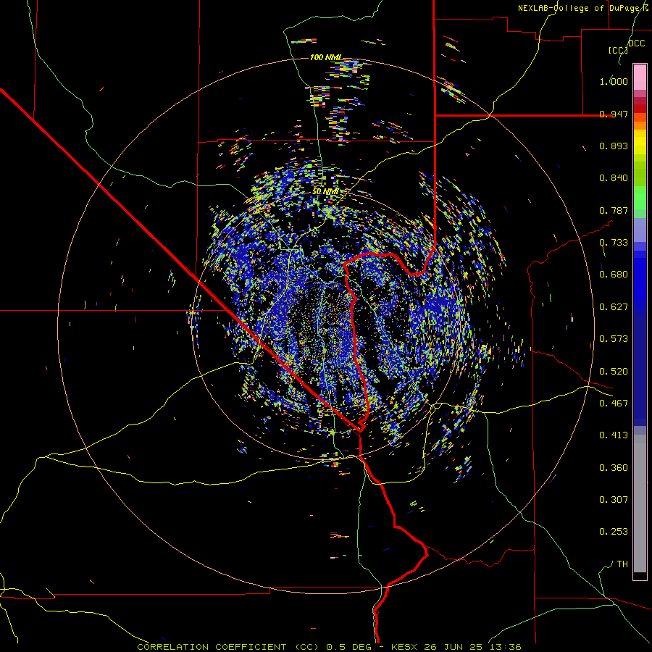Click the 0.307 scale value
Screen dimensions: 652x652
tap(614, 500)
